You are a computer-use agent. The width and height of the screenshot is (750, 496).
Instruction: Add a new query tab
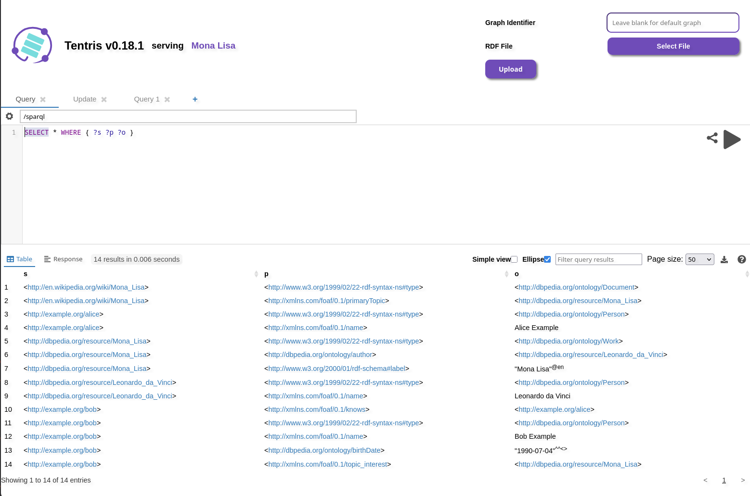click(195, 99)
